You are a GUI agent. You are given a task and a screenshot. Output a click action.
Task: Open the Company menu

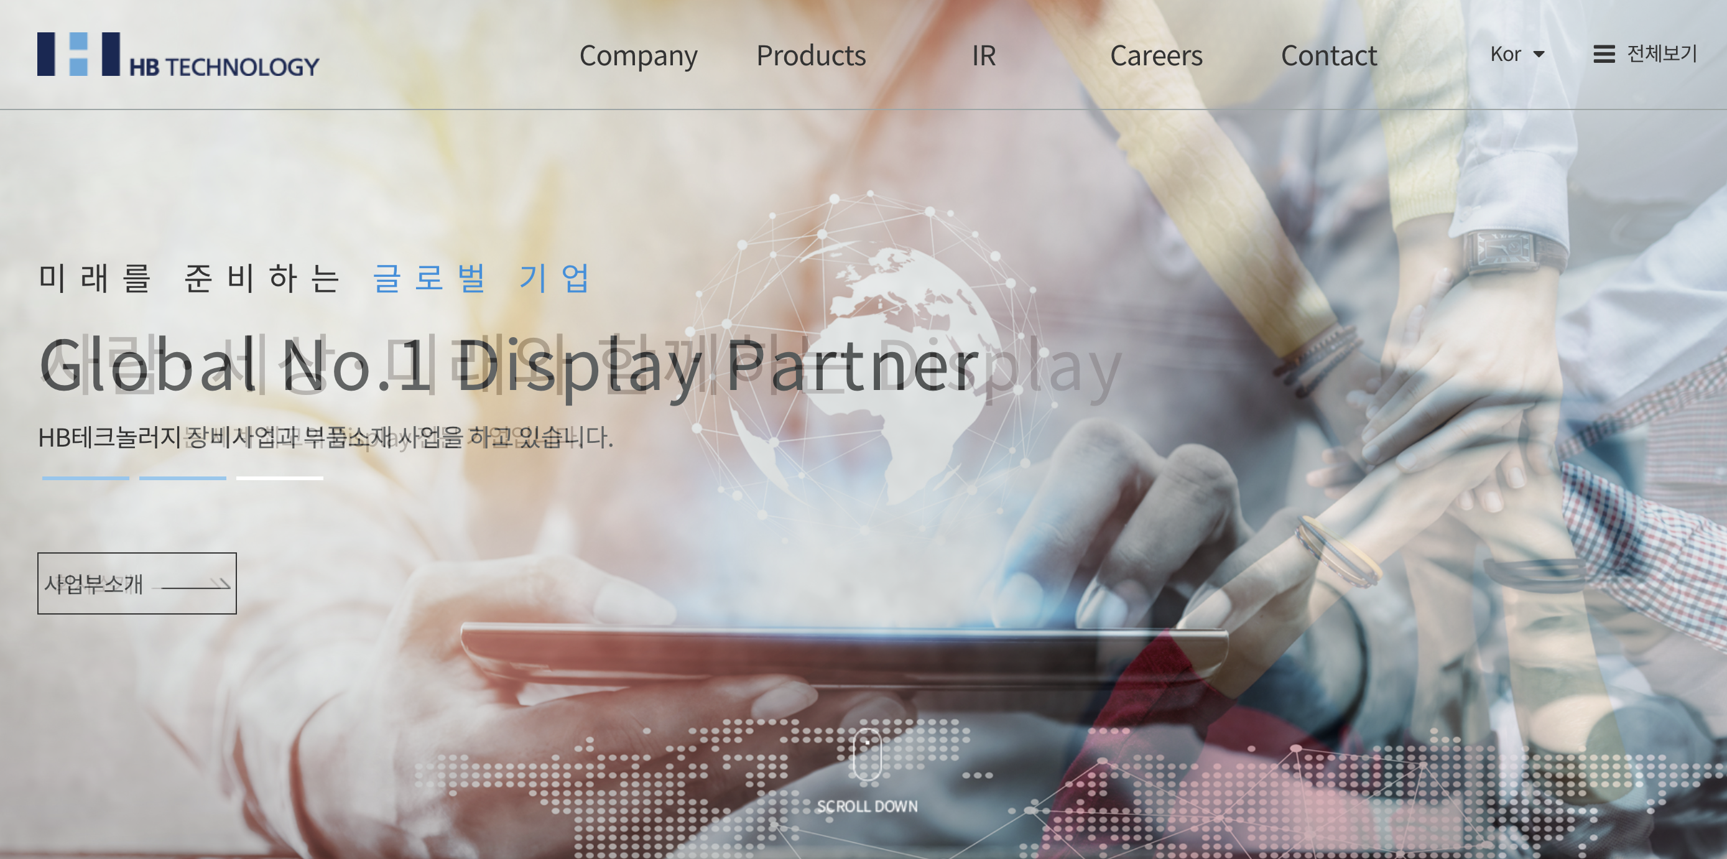(638, 55)
